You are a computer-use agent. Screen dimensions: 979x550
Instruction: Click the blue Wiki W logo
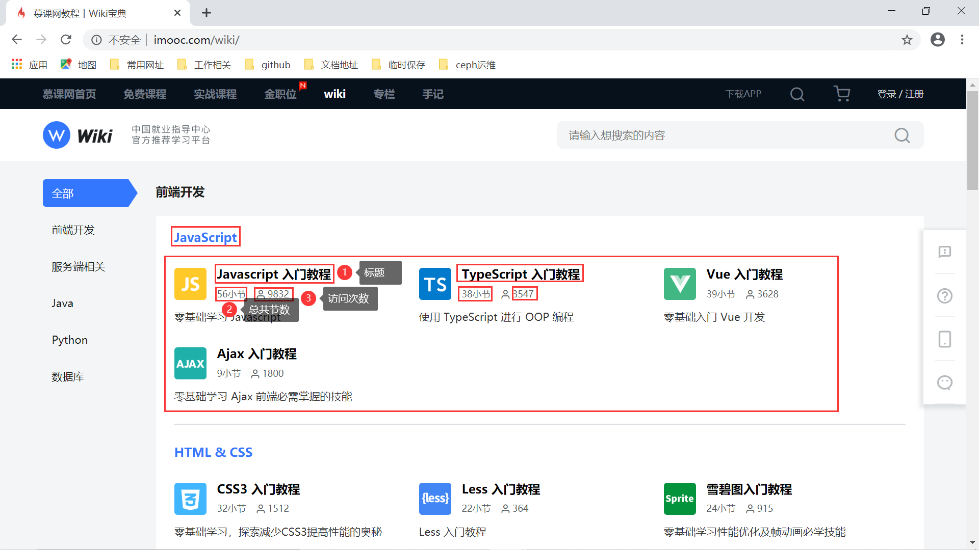[57, 135]
